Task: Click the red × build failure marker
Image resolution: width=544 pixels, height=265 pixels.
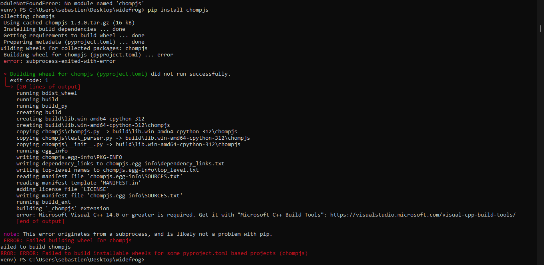Action: [5, 74]
